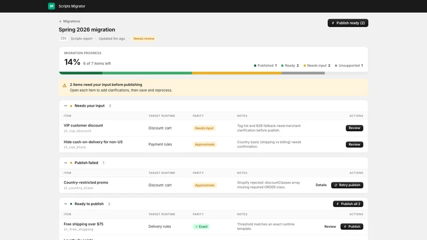427x240 pixels.
Task: Click the Scripts Migrator app title
Action: 72,6
